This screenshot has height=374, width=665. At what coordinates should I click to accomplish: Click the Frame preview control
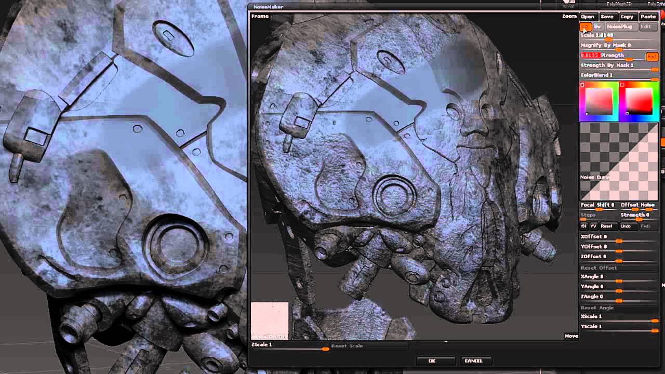260,17
